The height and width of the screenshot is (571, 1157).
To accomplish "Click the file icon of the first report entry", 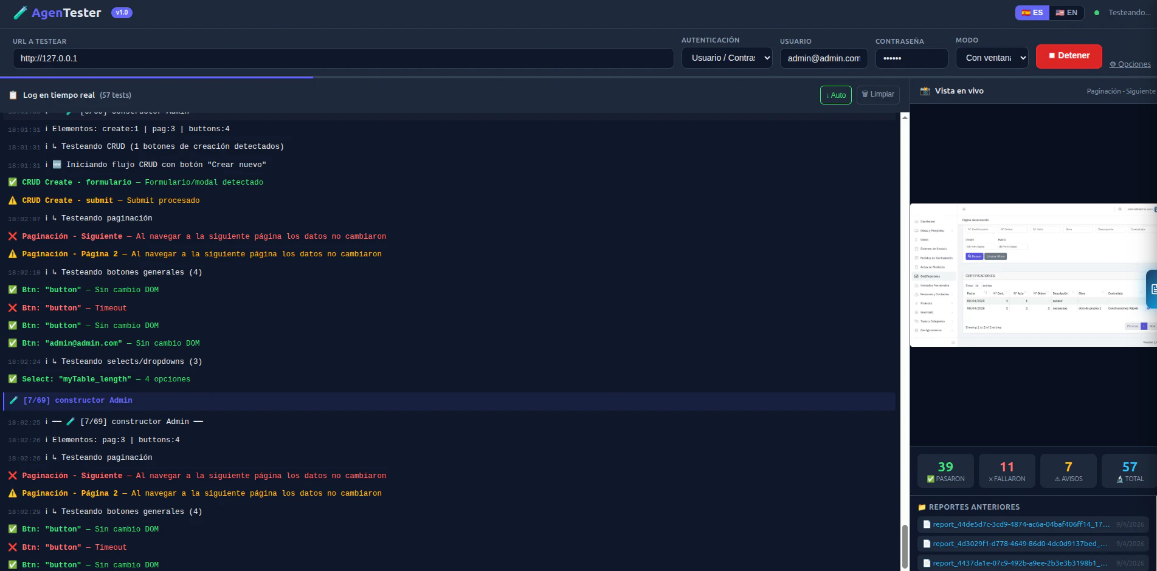I will pos(927,524).
